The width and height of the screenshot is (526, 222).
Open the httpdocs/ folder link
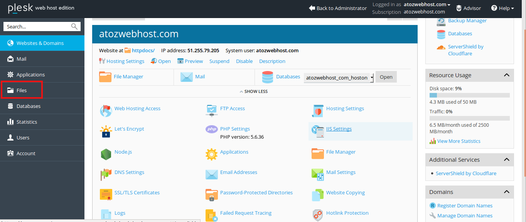[x=143, y=50]
